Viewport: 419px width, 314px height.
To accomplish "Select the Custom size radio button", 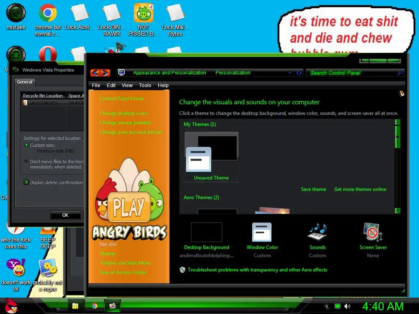I will (x=26, y=145).
